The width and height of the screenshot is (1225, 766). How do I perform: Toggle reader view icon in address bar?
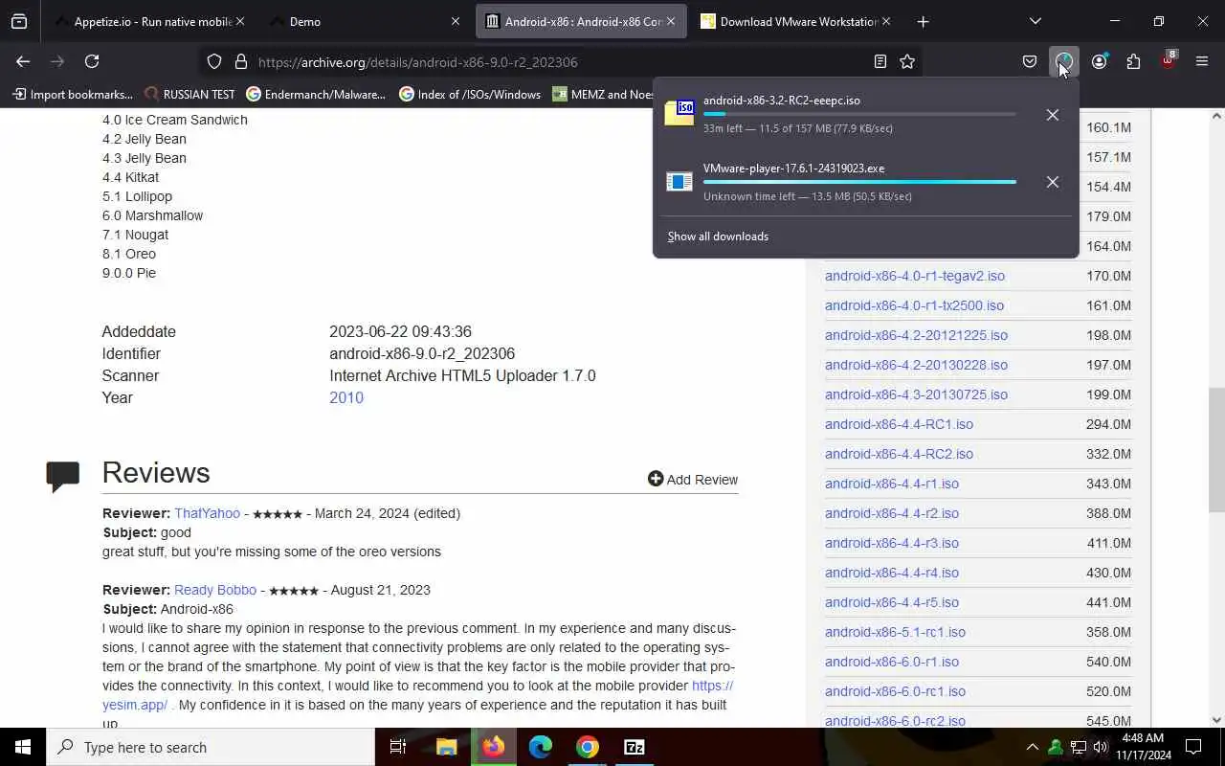880,61
